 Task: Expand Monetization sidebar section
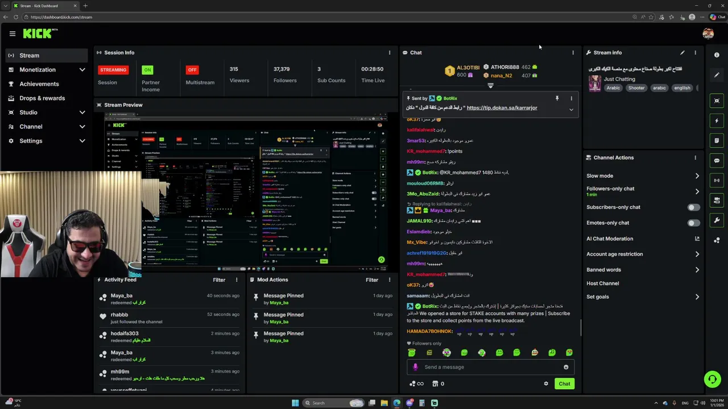pos(82,70)
